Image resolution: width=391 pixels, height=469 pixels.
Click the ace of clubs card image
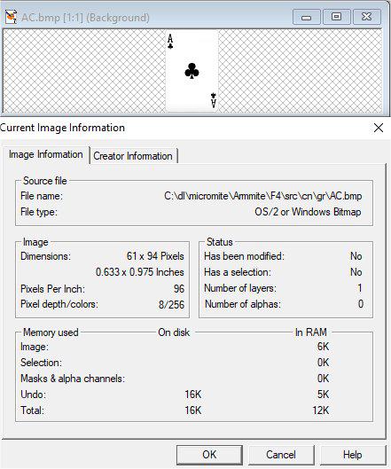coord(192,71)
